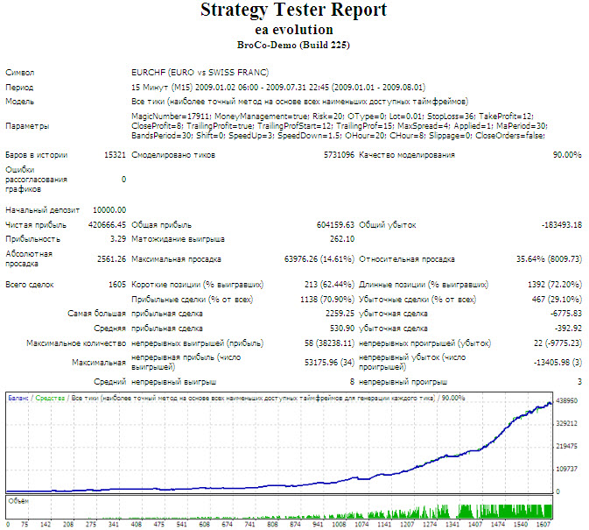
Task: Click the chart y-axis label '438950'
Action: pos(566,401)
